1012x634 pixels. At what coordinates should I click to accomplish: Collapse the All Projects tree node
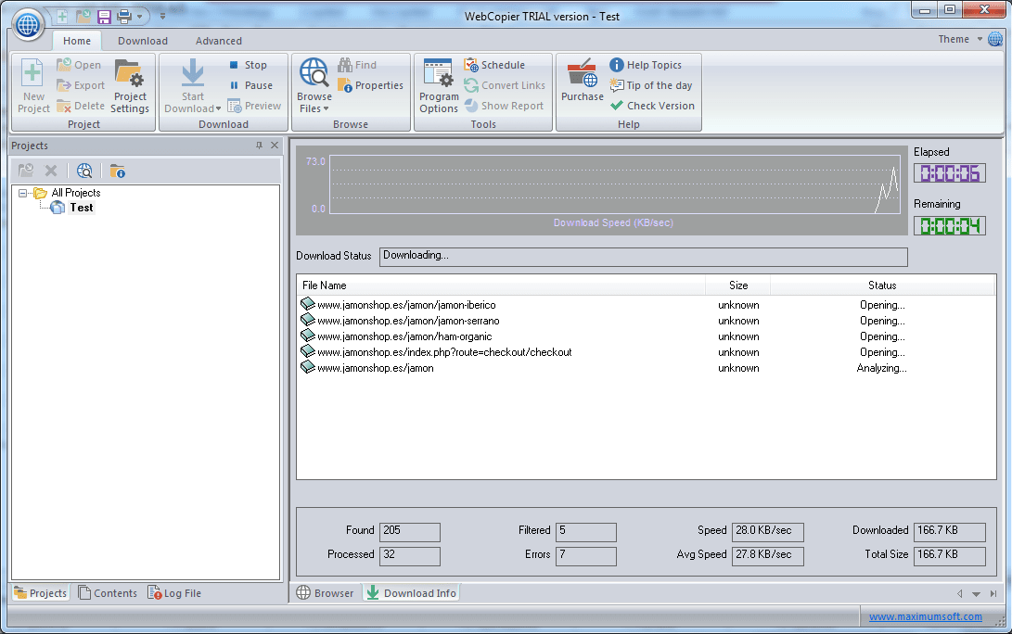(22, 193)
